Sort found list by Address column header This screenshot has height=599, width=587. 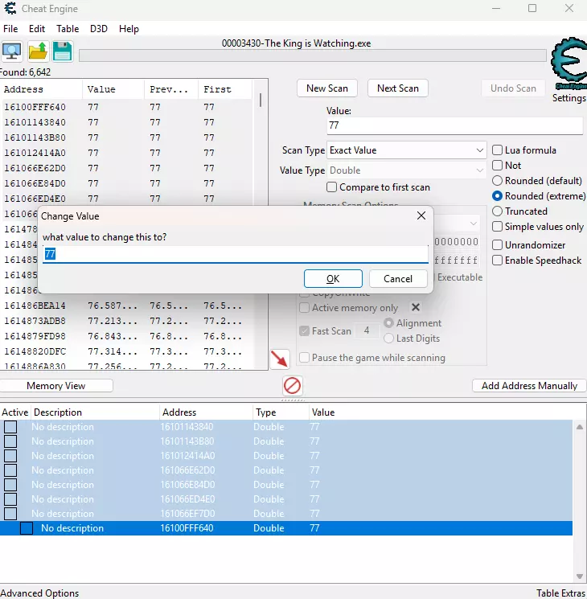pyautogui.click(x=41, y=89)
